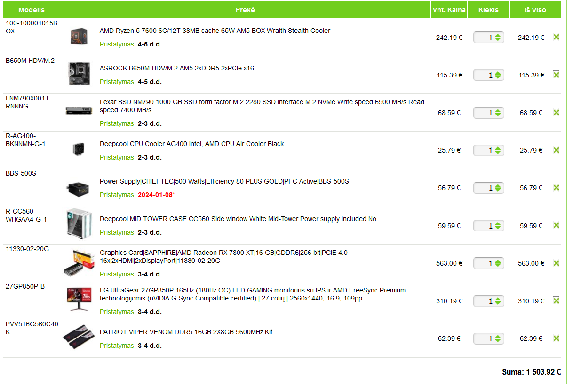Select model code R-AG400-BKNNMN-G-1

pos(25,140)
